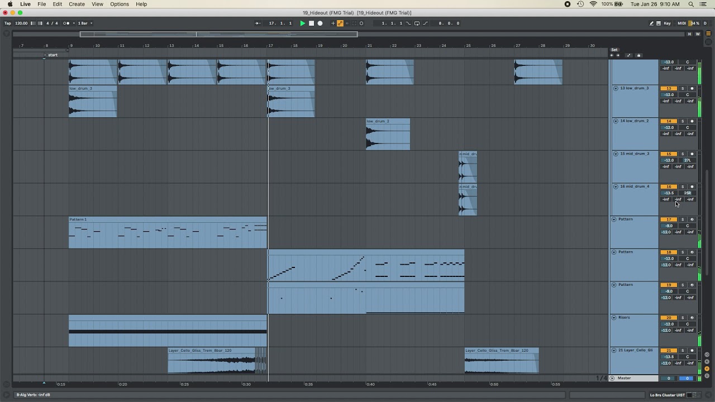The image size is (715, 402).
Task: Click the Stop button in transport
Action: pyautogui.click(x=311, y=23)
